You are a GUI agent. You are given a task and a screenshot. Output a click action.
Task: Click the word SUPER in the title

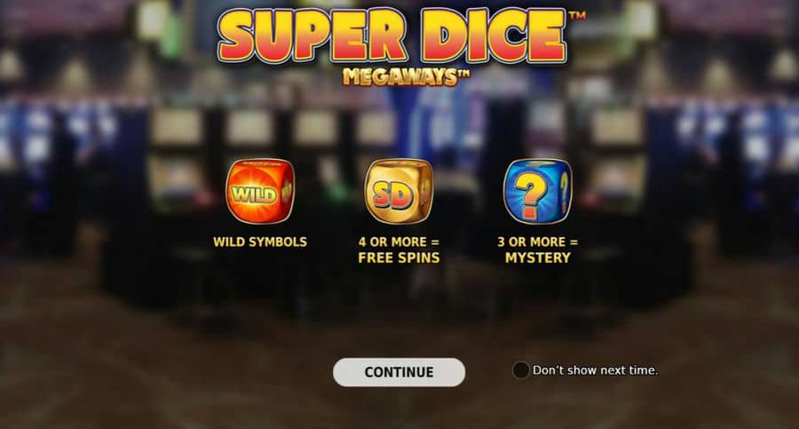click(312, 36)
